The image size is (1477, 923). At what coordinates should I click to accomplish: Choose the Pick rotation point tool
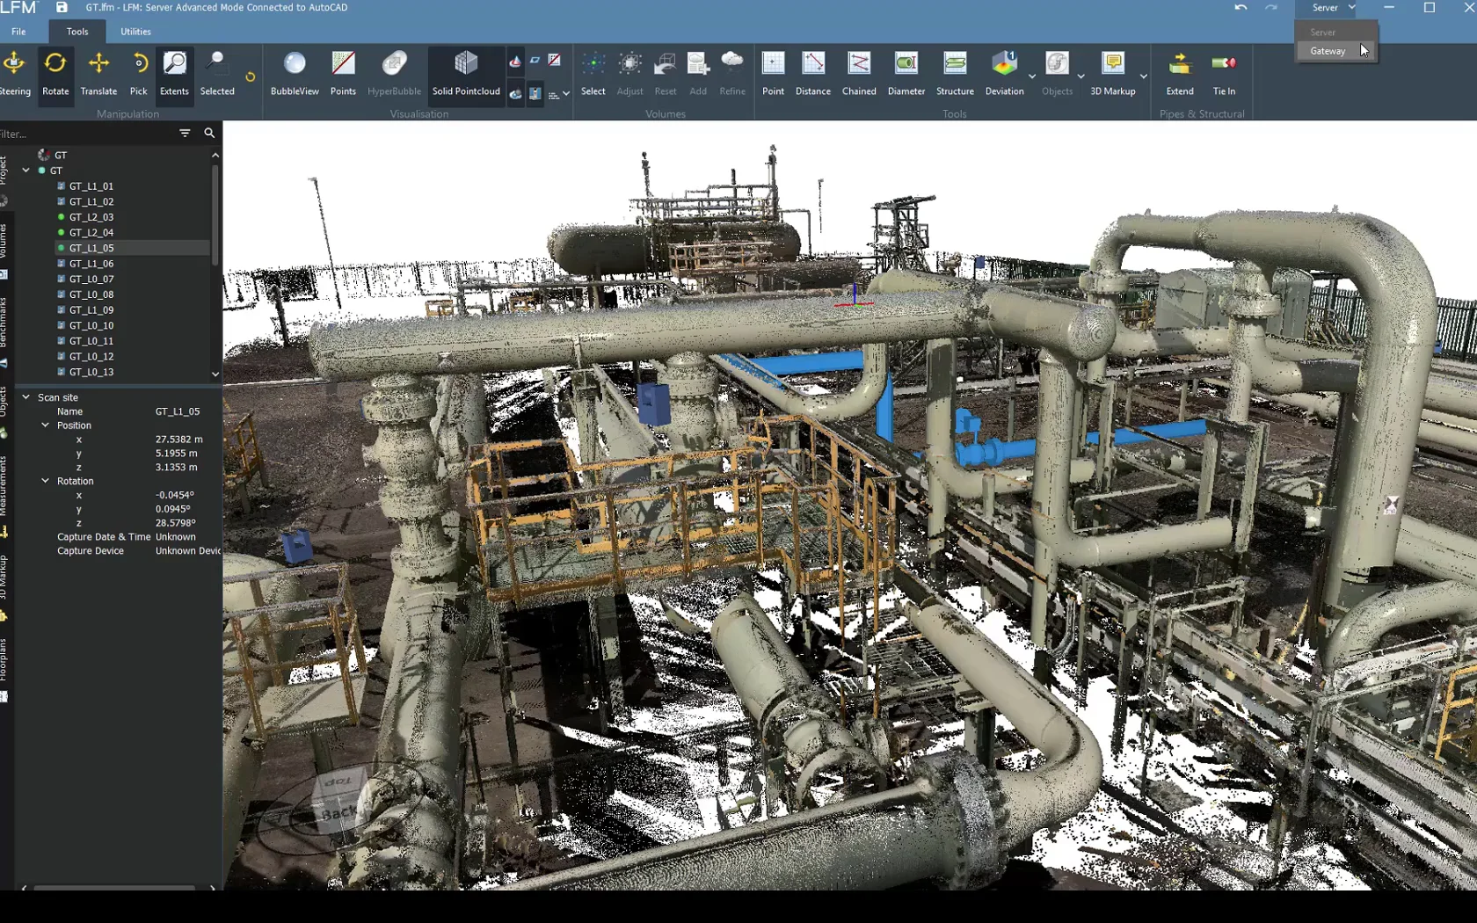[x=139, y=74]
